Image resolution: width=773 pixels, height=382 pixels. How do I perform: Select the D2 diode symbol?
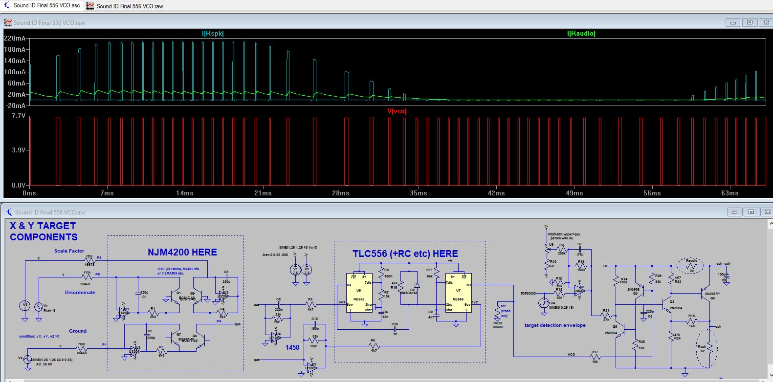tap(417, 286)
